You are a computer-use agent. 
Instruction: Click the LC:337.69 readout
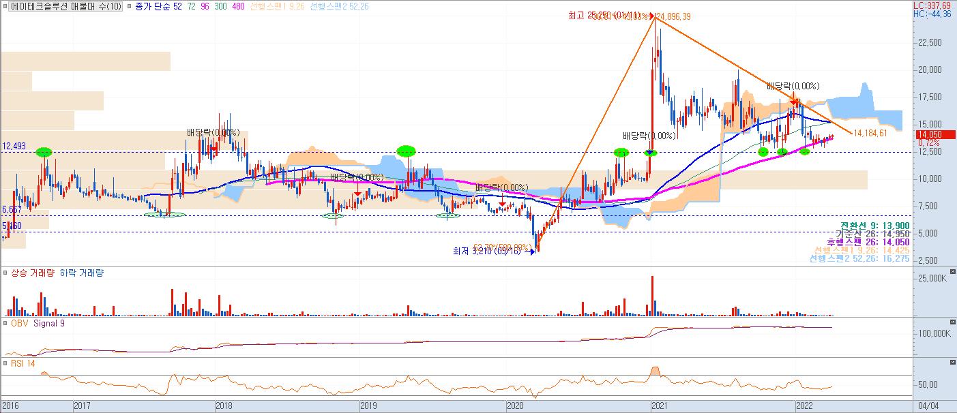(x=932, y=5)
